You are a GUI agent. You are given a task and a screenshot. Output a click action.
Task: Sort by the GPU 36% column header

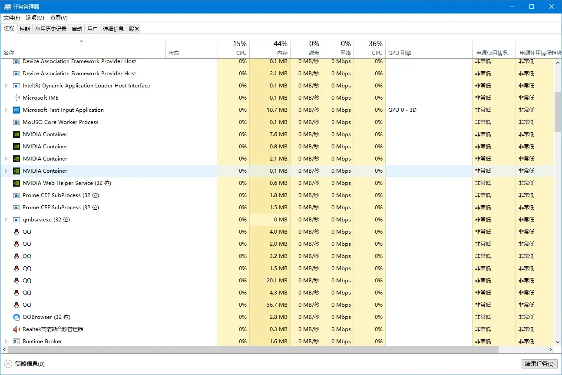pyautogui.click(x=370, y=48)
